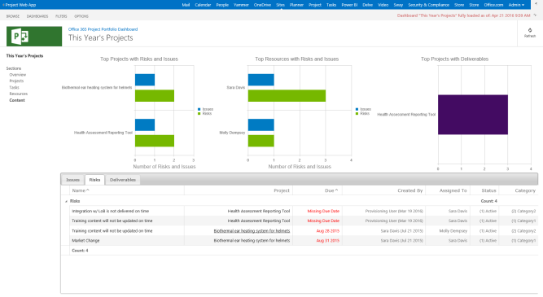
Task: Select This Year's Projects in sidebar
Action: tap(24, 55)
